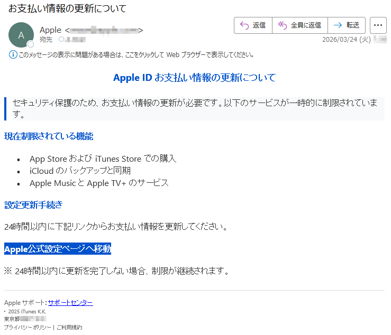Click the recipient presence circle beside 宛先

click(61, 40)
